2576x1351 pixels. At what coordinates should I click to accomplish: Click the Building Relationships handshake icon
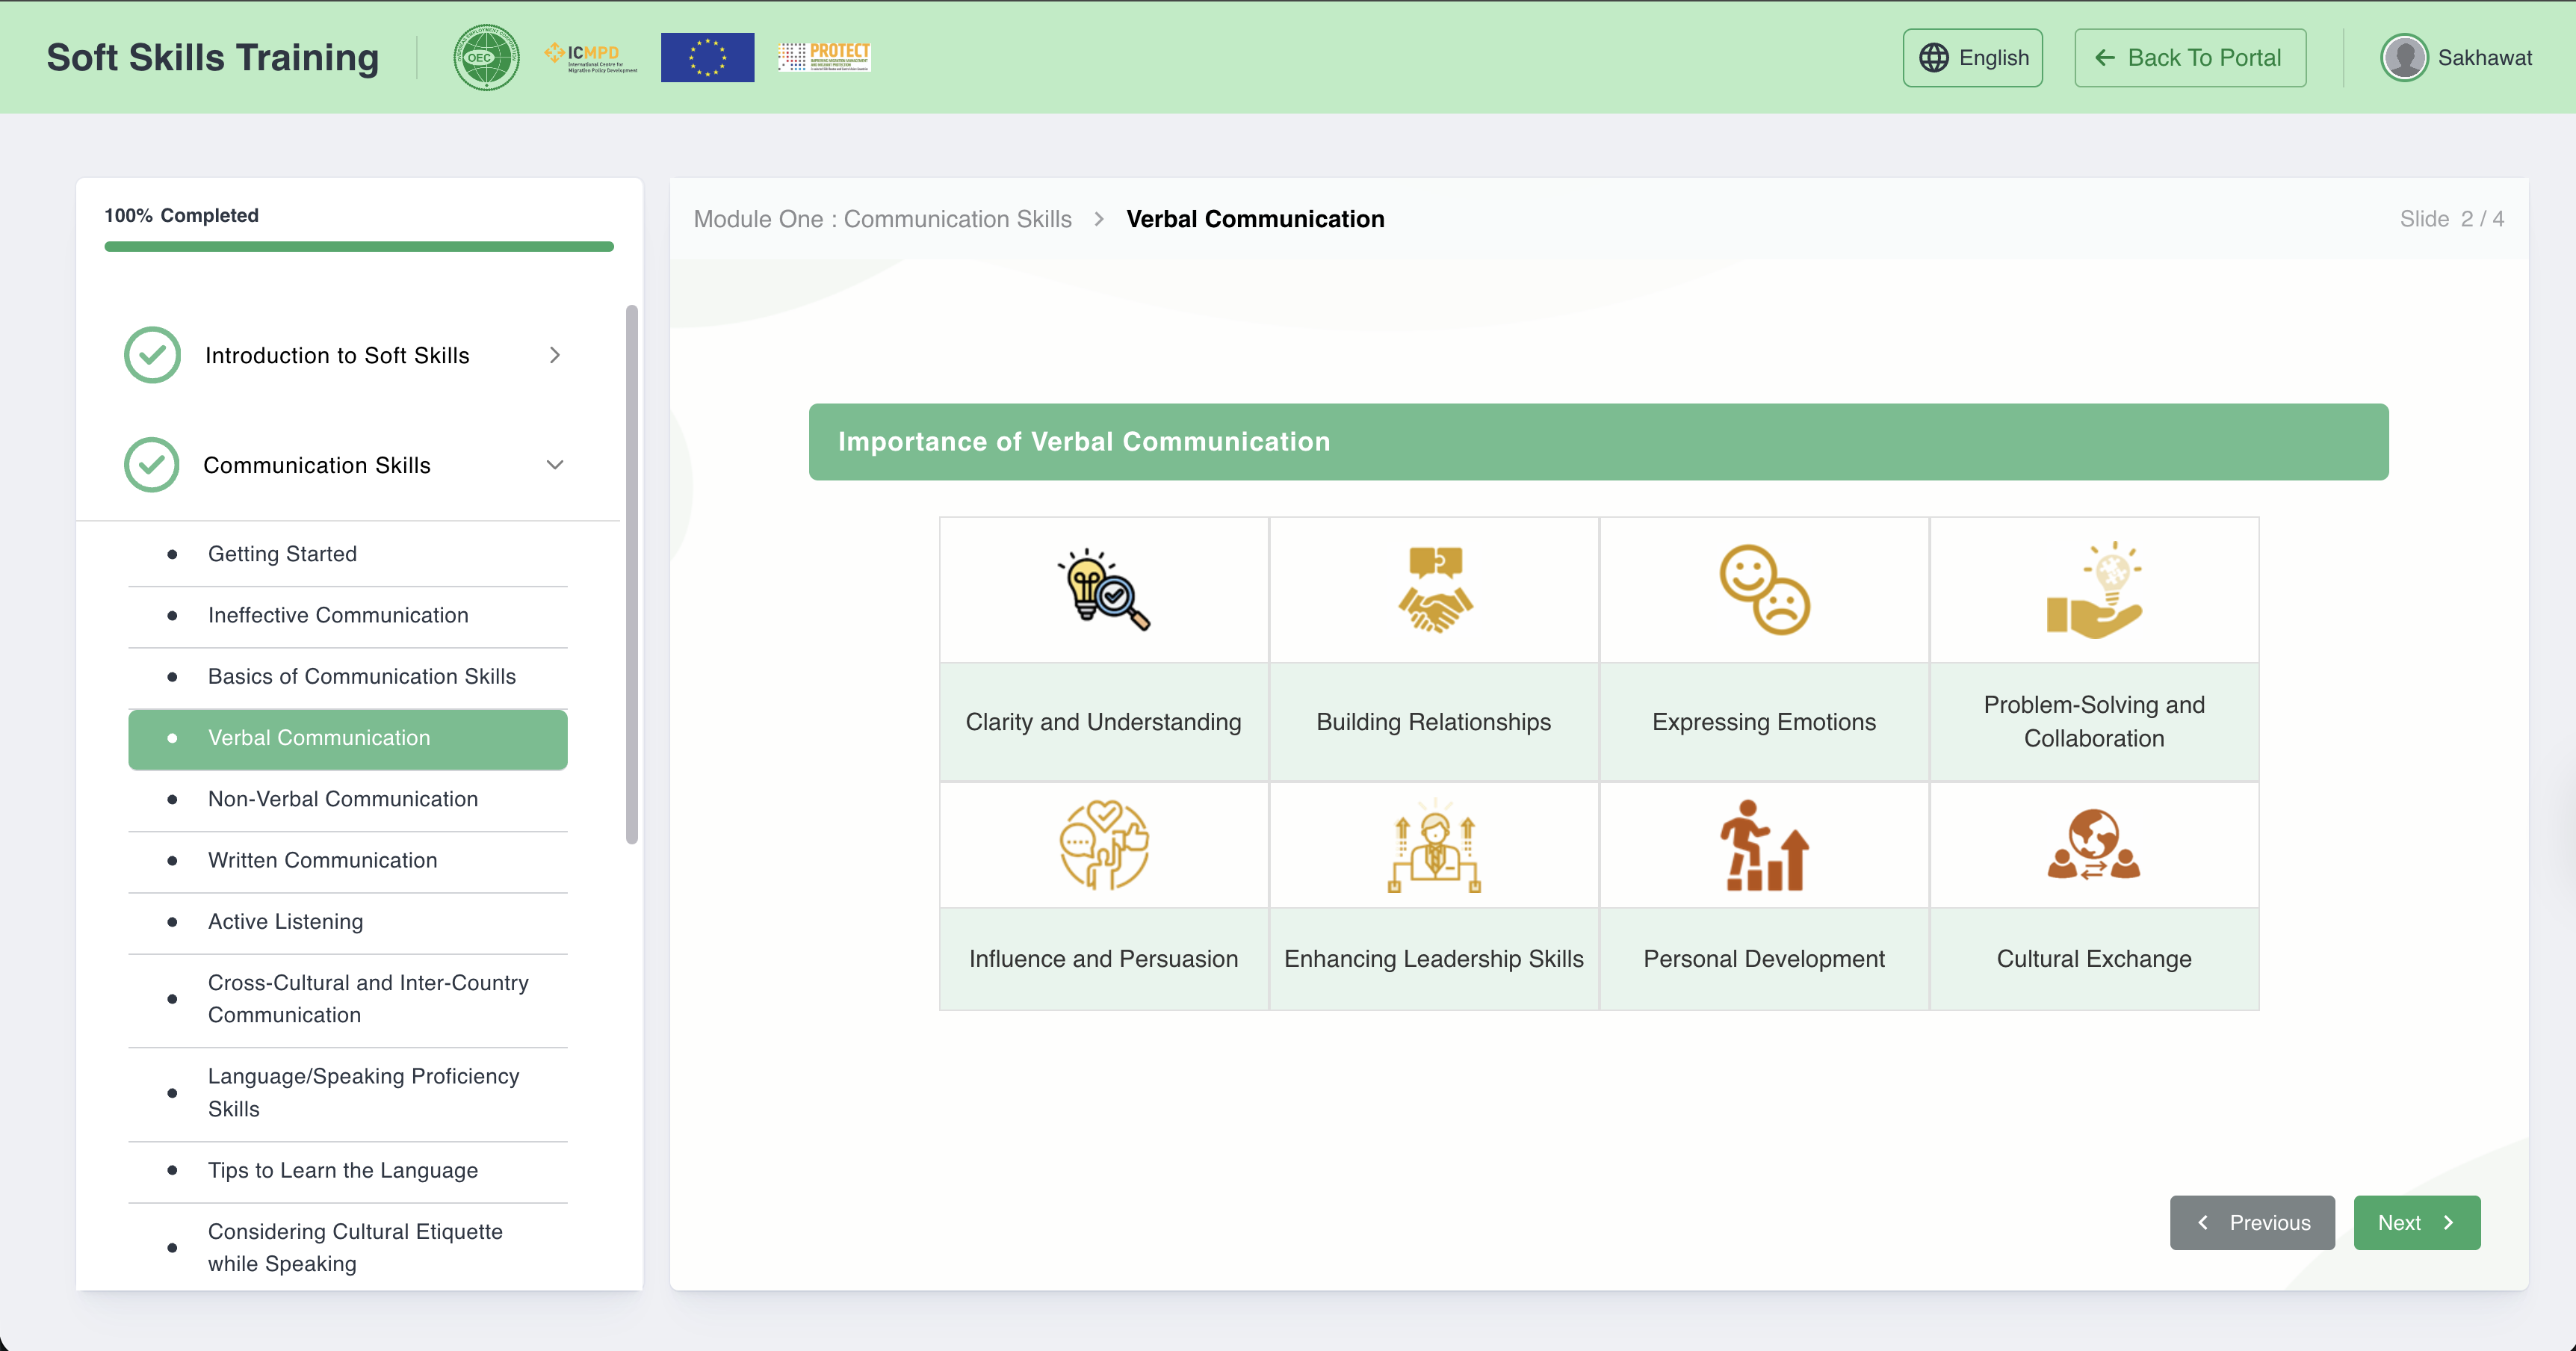pos(1434,590)
